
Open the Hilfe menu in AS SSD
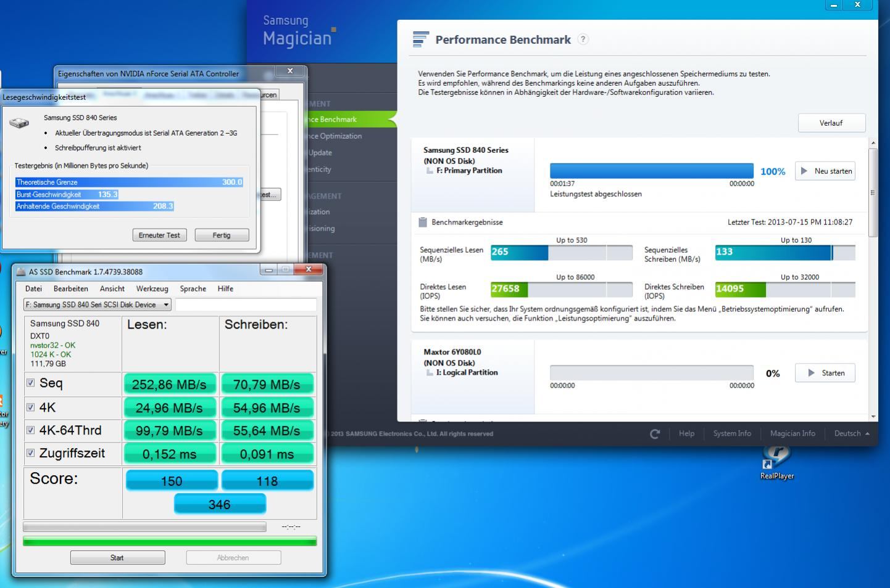[225, 288]
